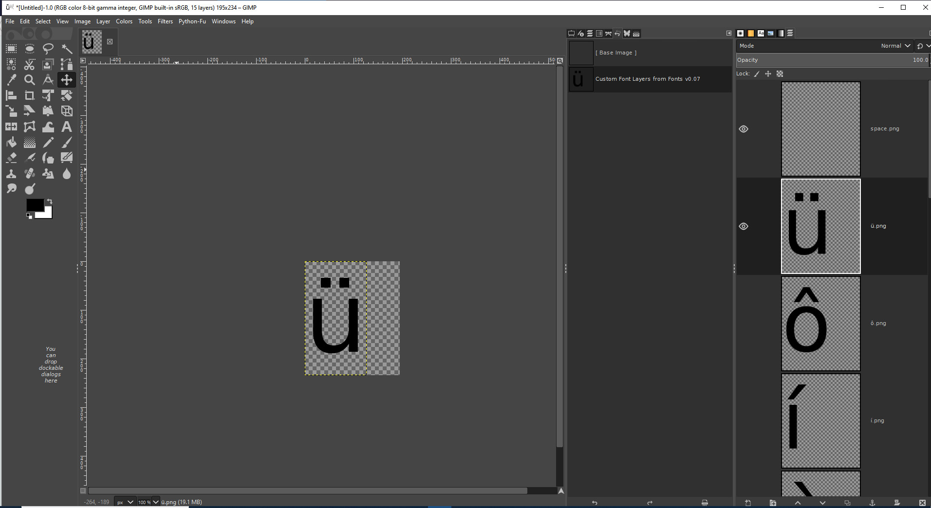931x508 pixels.
Task: Open the Edit menu
Action: 25,21
